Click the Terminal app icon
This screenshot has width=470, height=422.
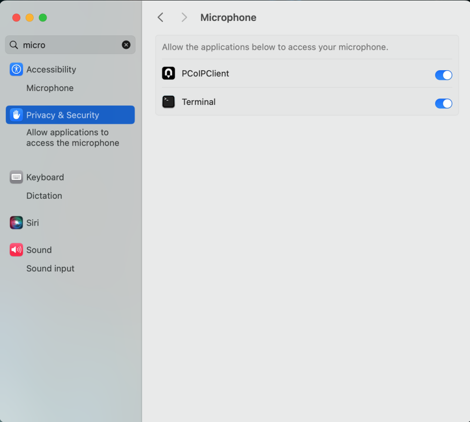pyautogui.click(x=168, y=102)
